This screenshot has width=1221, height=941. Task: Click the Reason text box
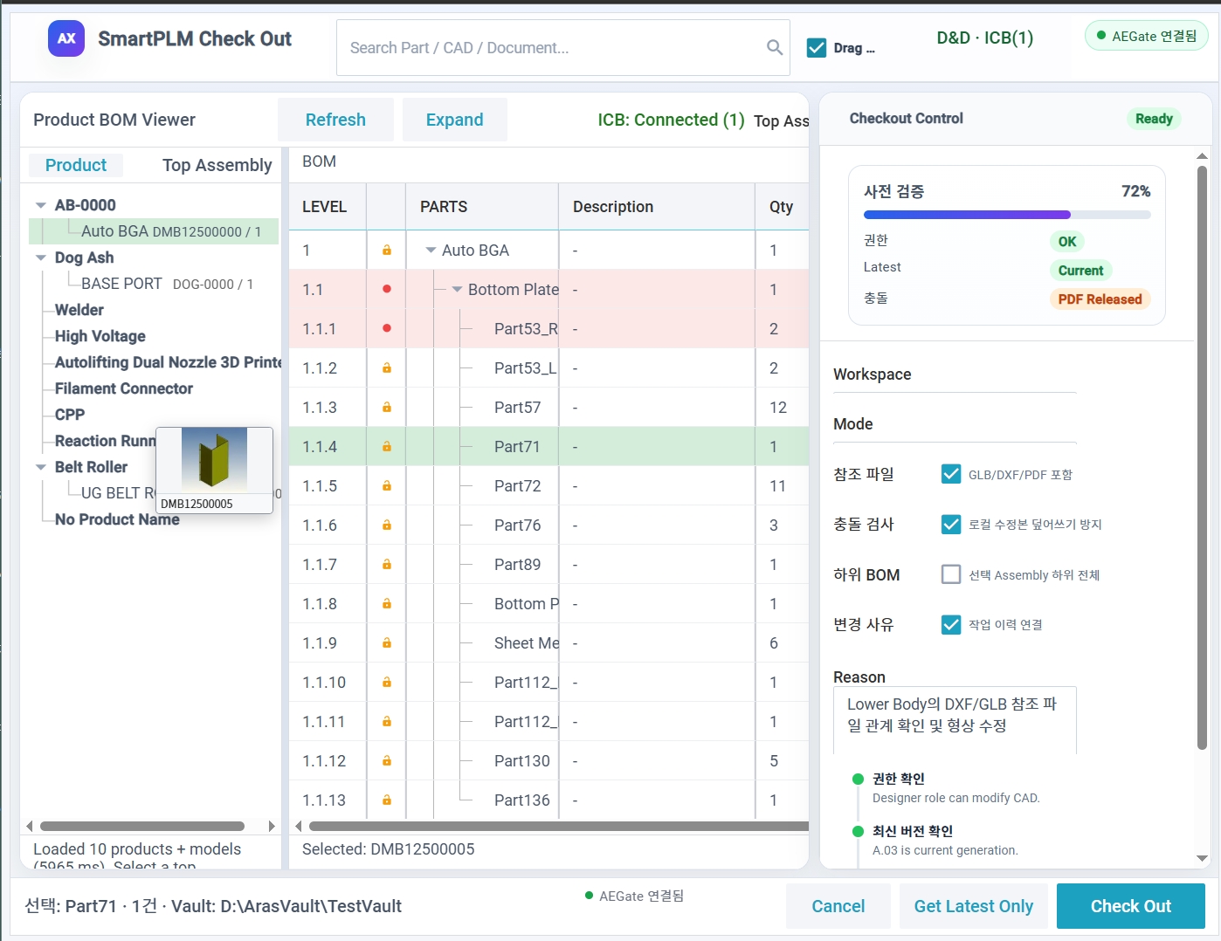pos(955,720)
